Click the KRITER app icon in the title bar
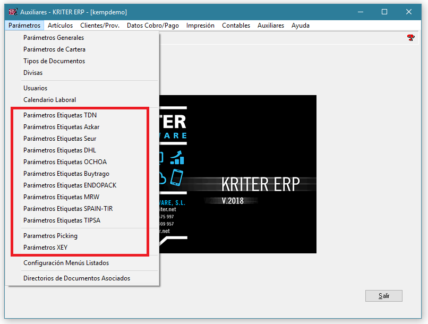The height and width of the screenshot is (324, 428). pyautogui.click(x=13, y=12)
